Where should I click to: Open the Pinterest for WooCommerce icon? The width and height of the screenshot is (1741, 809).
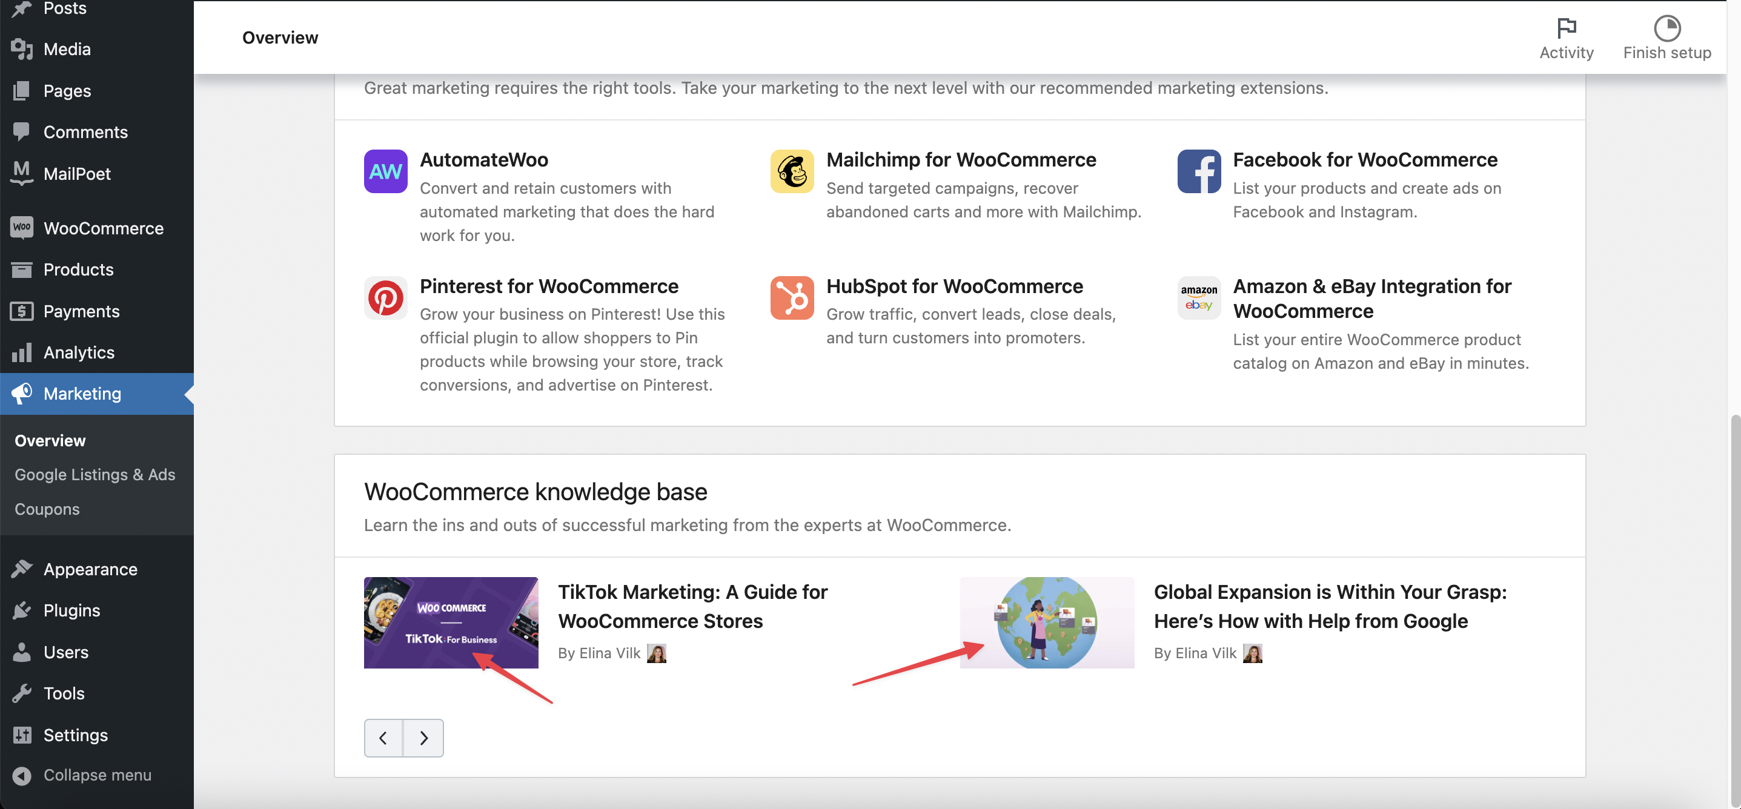385,297
